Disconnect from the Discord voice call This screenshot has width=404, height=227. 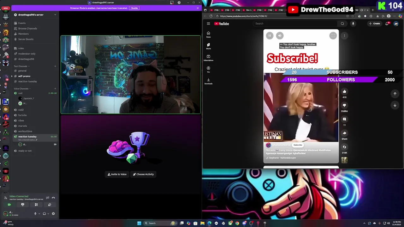tap(53, 198)
